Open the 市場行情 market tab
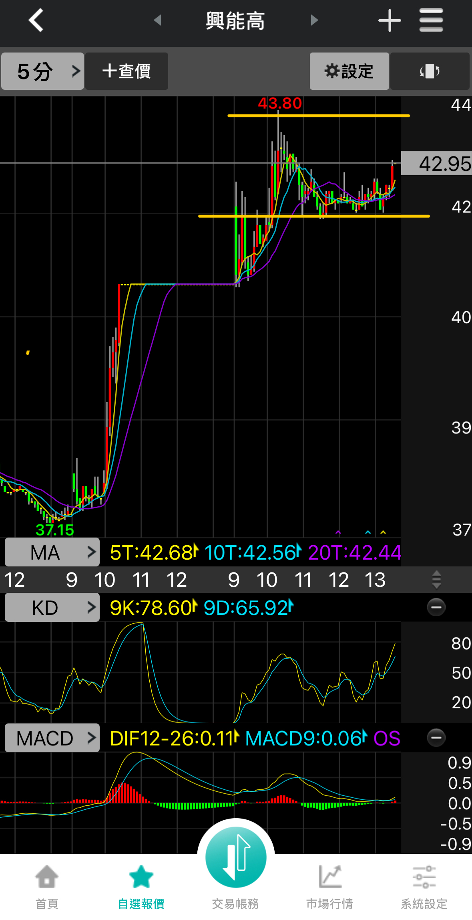Screen dimensions: 472x920 330,887
